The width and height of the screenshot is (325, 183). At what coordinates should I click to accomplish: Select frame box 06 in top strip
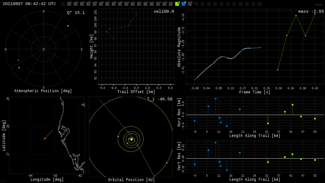point(101,4)
